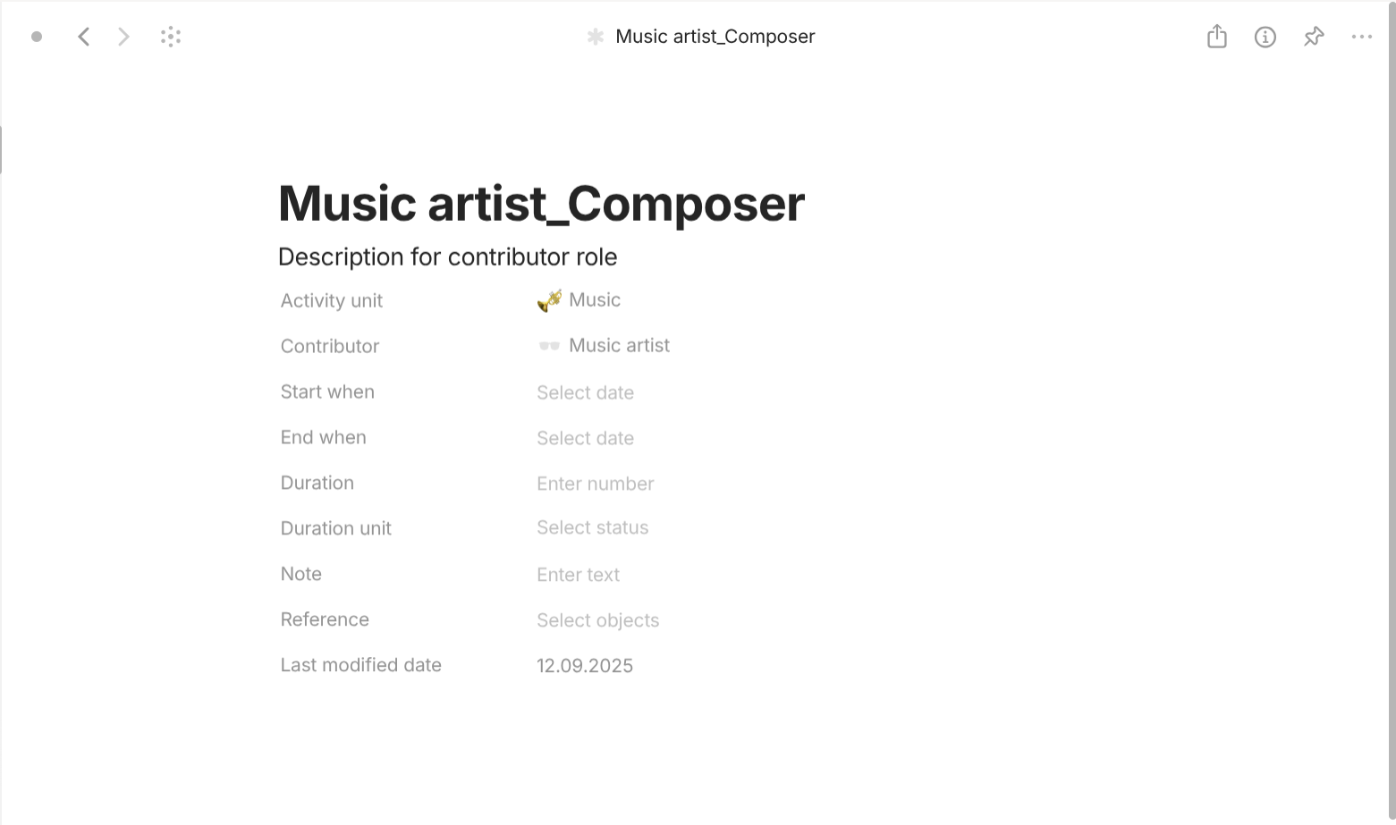This screenshot has height=825, width=1396.
Task: Open the navigation flow icon next to arrows
Action: (170, 37)
